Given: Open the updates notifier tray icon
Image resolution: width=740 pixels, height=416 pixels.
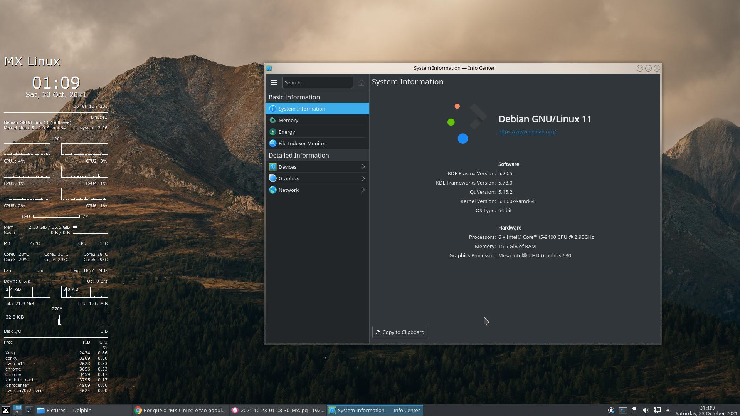Looking at the screenshot, I should pos(611,410).
